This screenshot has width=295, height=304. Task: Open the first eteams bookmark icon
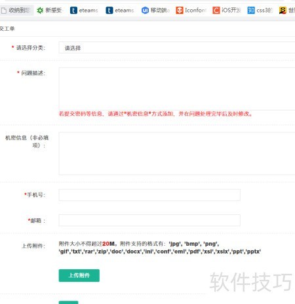click(73, 10)
